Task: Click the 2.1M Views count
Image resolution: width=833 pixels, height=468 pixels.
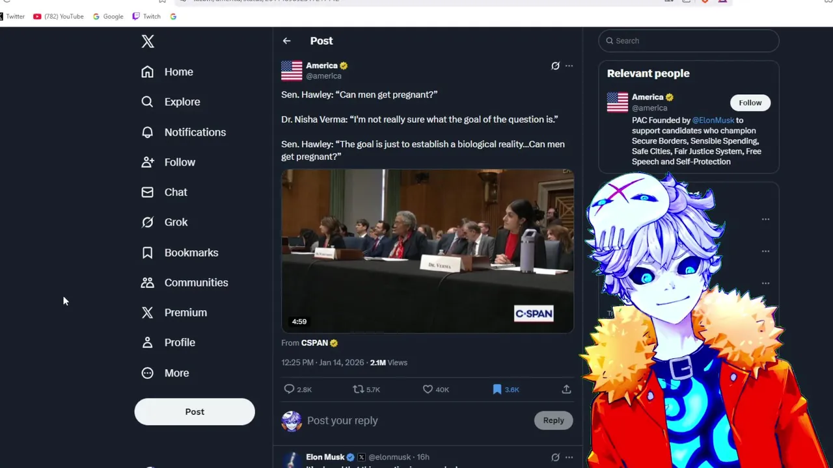Action: tap(389, 363)
